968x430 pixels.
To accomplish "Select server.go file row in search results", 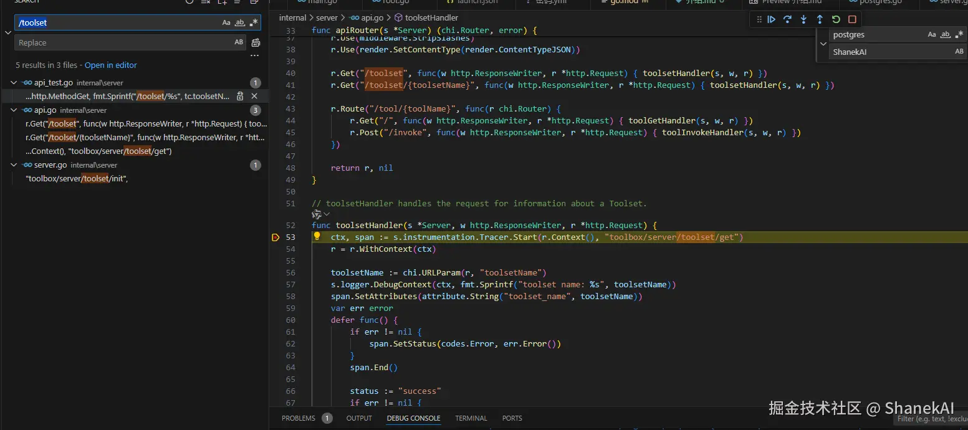I will (x=134, y=165).
